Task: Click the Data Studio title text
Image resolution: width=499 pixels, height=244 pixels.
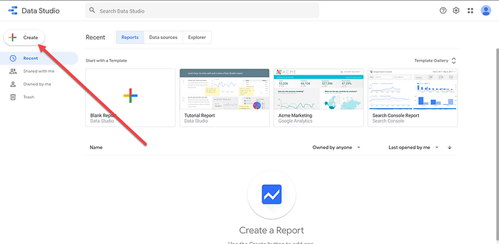Action: click(x=40, y=11)
